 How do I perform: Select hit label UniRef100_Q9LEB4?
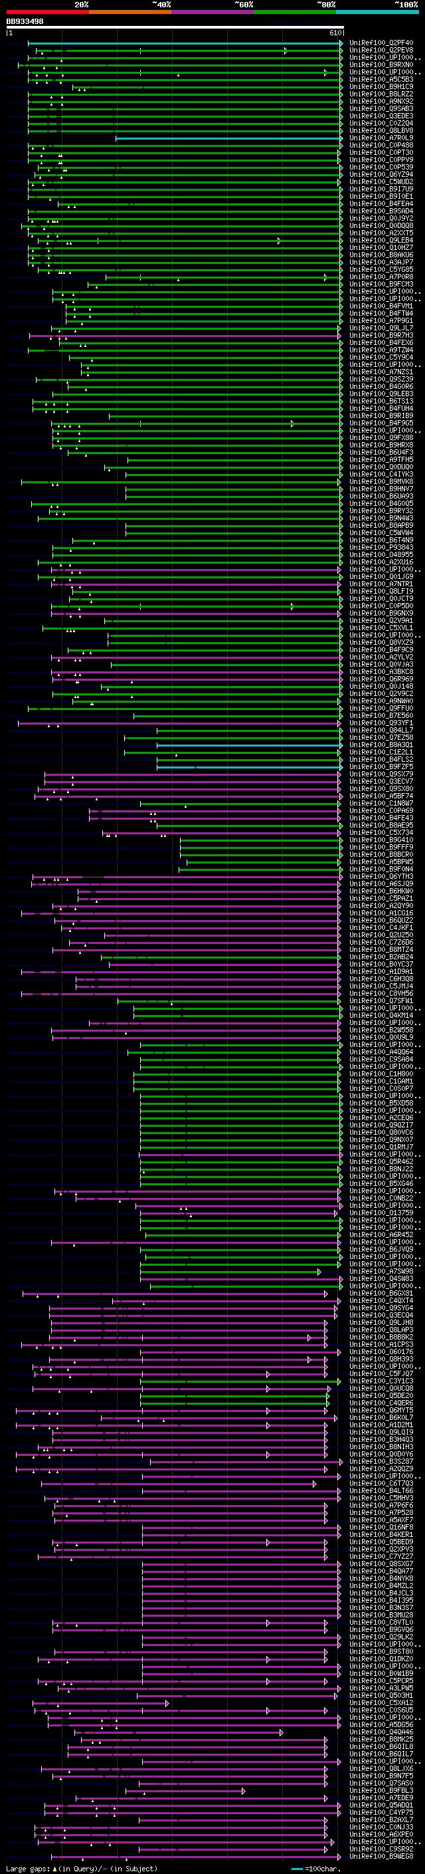381,240
